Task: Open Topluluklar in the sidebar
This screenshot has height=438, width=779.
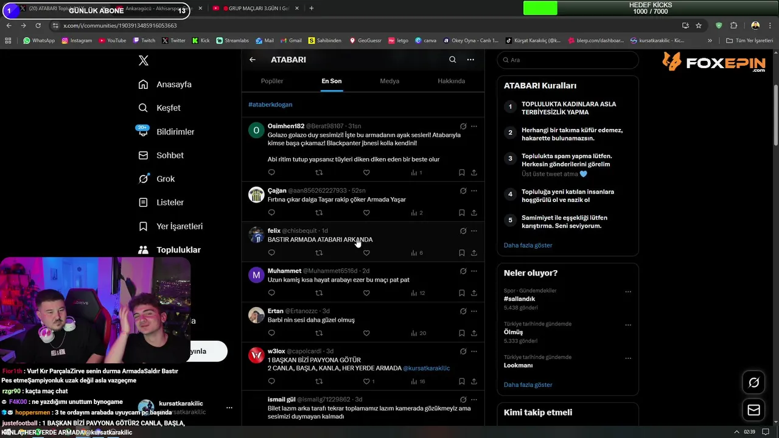Action: coord(169,250)
